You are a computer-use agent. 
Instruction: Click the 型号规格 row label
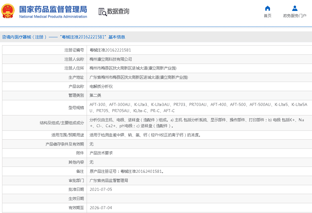point(76,108)
